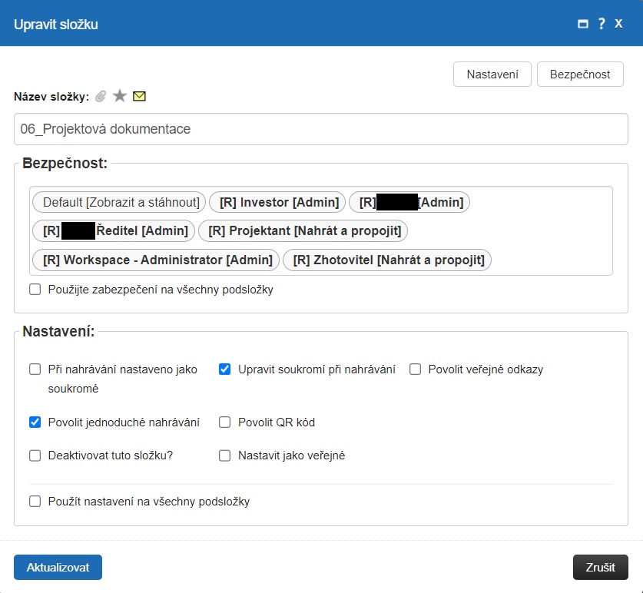Uncheck Upravit soukromí při nahrávání
The image size is (643, 593).
225,369
